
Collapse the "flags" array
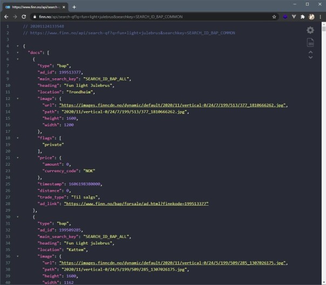coord(18,138)
